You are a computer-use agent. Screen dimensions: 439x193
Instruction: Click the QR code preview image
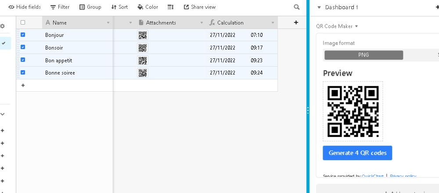point(353,111)
